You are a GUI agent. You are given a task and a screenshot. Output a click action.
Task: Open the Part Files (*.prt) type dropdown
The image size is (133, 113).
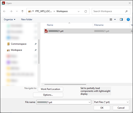pyautogui.click(x=111, y=102)
